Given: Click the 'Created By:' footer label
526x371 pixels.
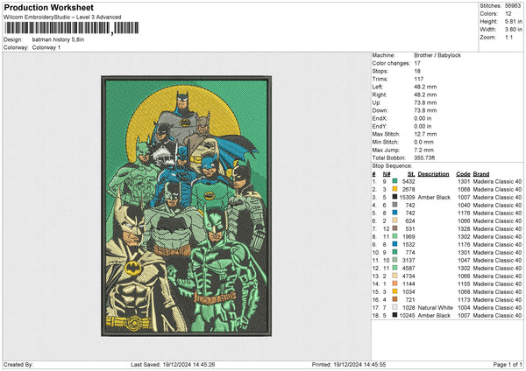Looking at the screenshot, I should pyautogui.click(x=18, y=365).
